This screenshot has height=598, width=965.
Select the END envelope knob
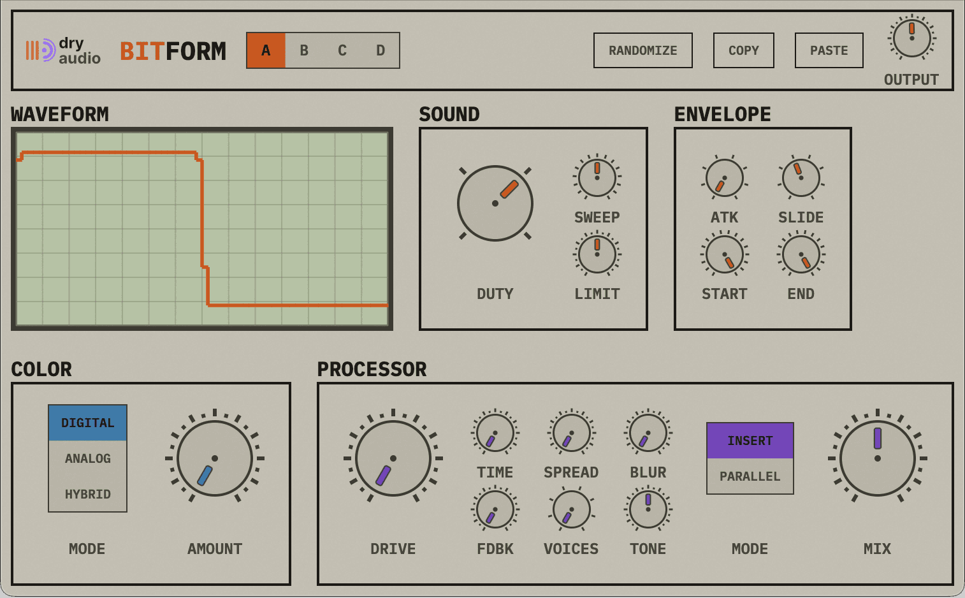pos(801,255)
